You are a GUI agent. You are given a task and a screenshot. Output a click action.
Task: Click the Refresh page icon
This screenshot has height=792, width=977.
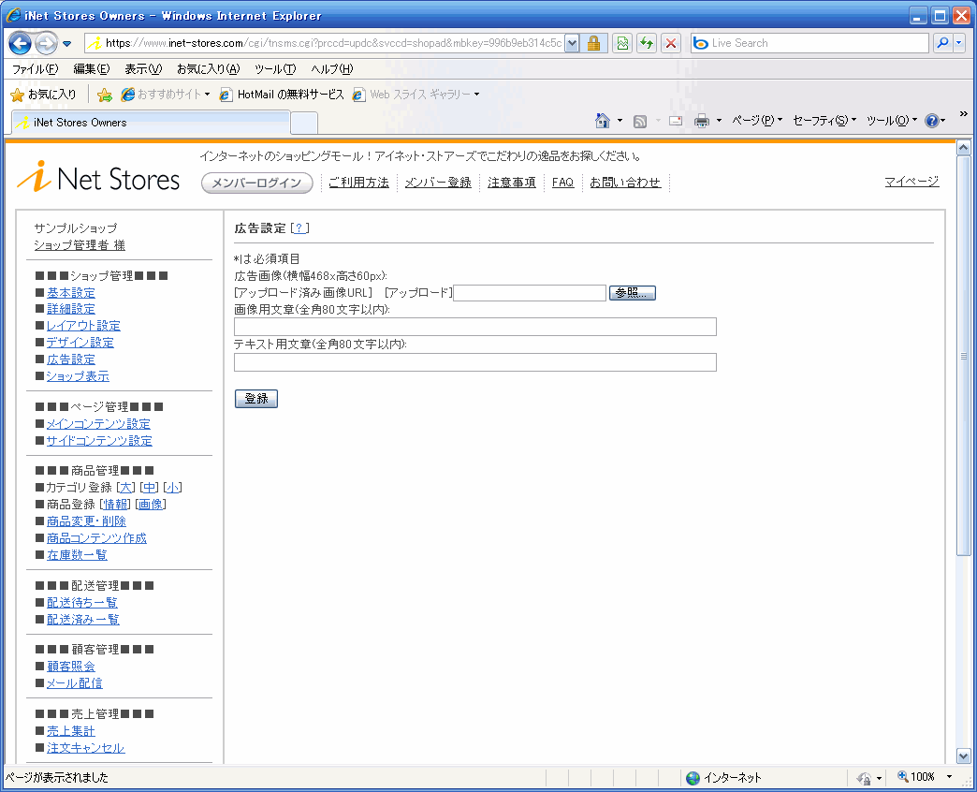tap(647, 43)
